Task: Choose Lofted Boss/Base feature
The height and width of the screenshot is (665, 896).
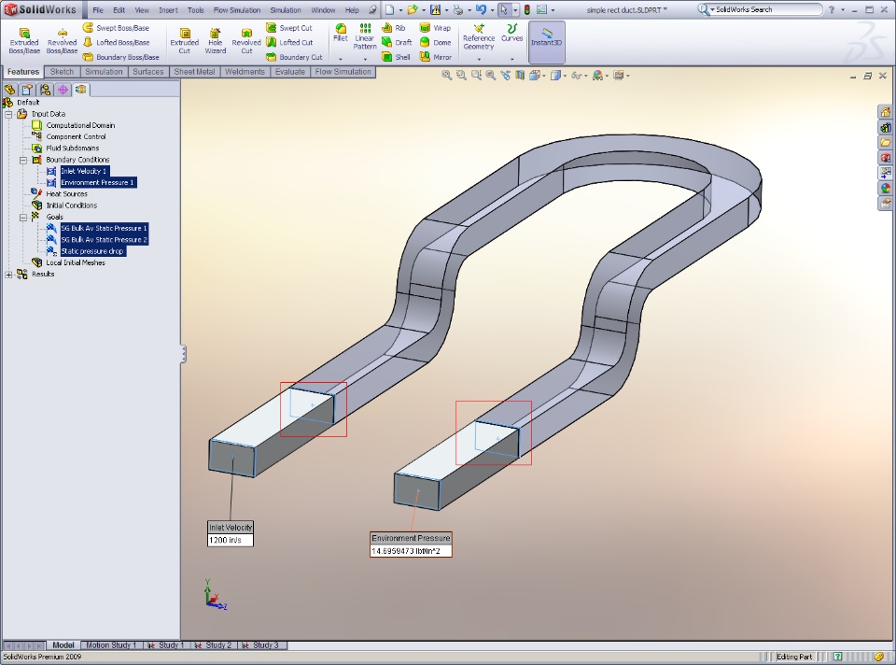Action: 116,42
